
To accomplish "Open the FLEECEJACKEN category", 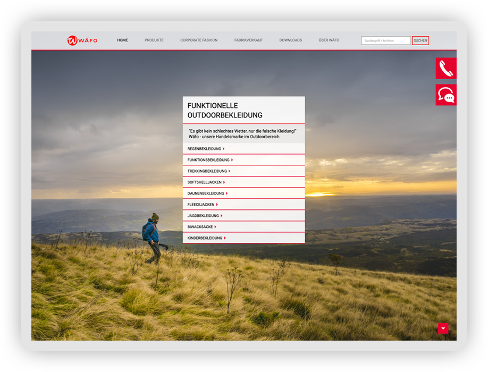I will coord(202,205).
